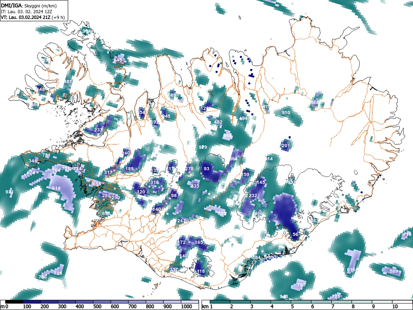Click the '341' visibility value on map

pyautogui.click(x=33, y=161)
